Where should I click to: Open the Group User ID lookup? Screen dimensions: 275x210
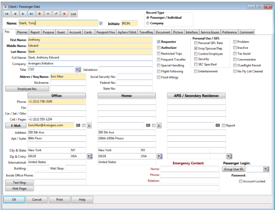pos(266,169)
